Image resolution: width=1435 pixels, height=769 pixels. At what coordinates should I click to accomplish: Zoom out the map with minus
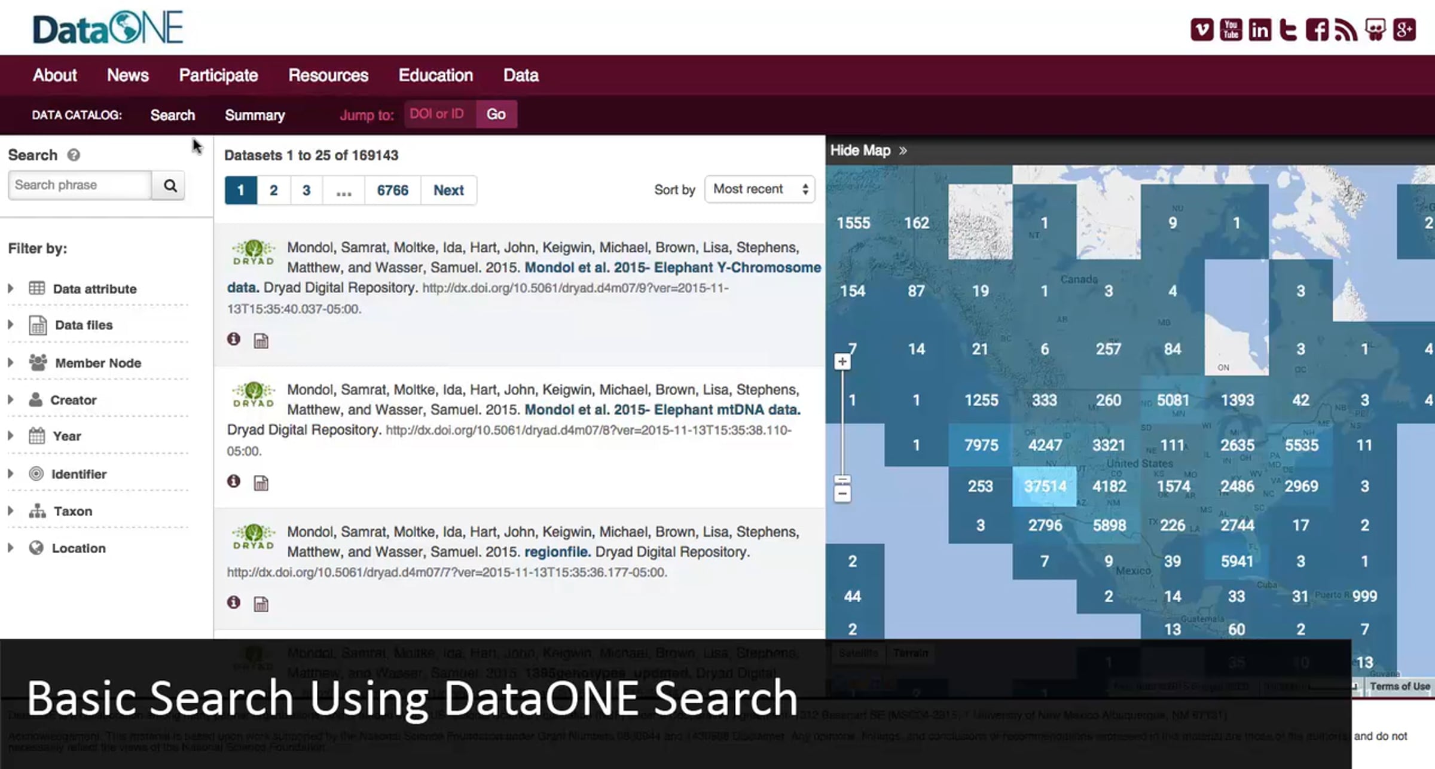(x=842, y=494)
